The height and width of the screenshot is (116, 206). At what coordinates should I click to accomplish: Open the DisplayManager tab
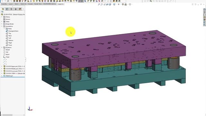(x=20, y=9)
